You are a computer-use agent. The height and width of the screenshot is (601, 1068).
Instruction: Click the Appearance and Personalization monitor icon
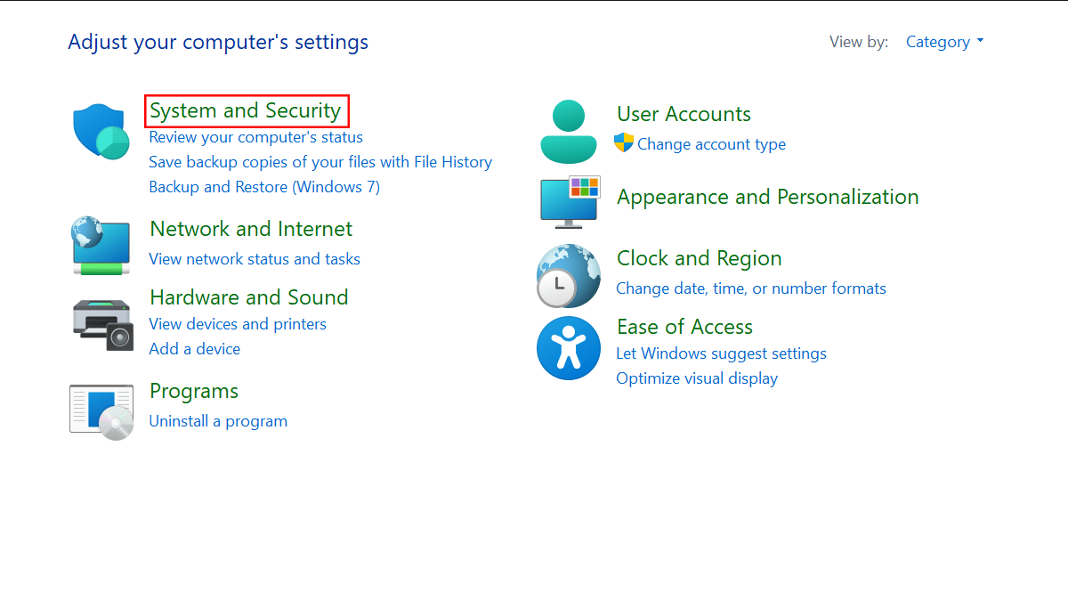pyautogui.click(x=570, y=201)
